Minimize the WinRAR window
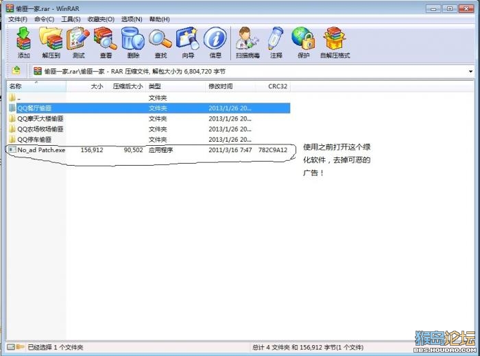This screenshot has height=356, width=480. point(433,8)
